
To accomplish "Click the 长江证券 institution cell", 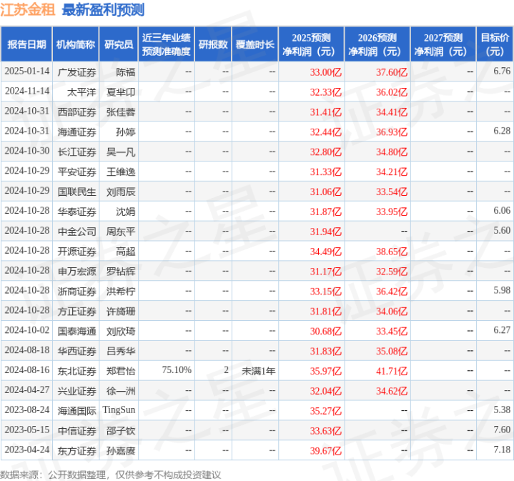I will coord(76,152).
